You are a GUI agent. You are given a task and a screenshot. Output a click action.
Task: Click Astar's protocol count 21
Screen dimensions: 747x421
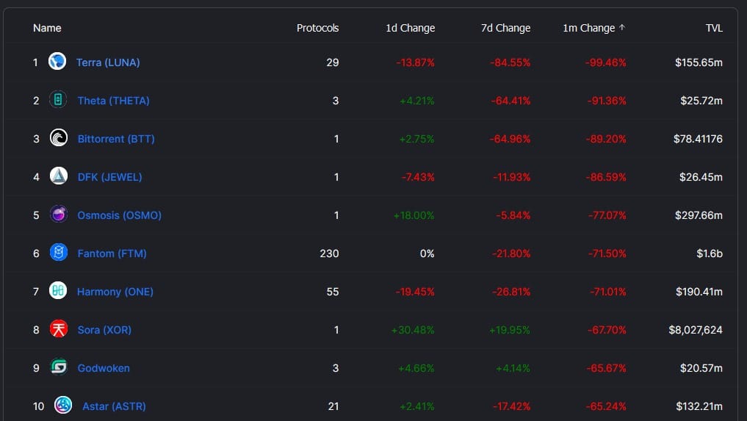333,406
